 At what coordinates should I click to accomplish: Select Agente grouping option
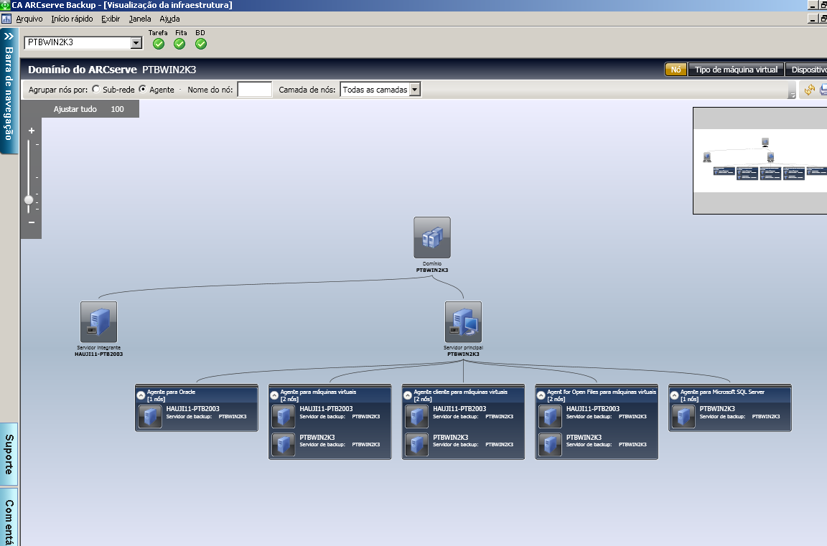pyautogui.click(x=142, y=89)
